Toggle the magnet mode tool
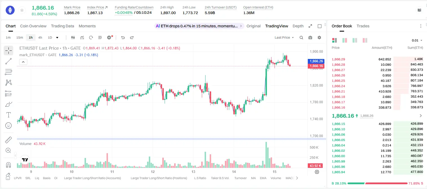This screenshot has height=189, width=427. (x=8, y=165)
